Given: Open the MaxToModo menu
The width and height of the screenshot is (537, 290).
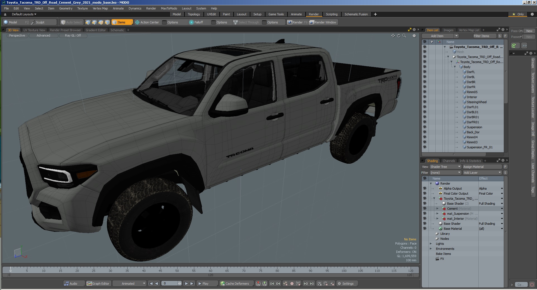Looking at the screenshot, I should tap(169, 8).
